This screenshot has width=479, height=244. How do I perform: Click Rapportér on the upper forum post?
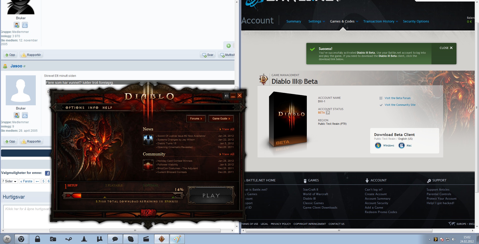(31, 55)
